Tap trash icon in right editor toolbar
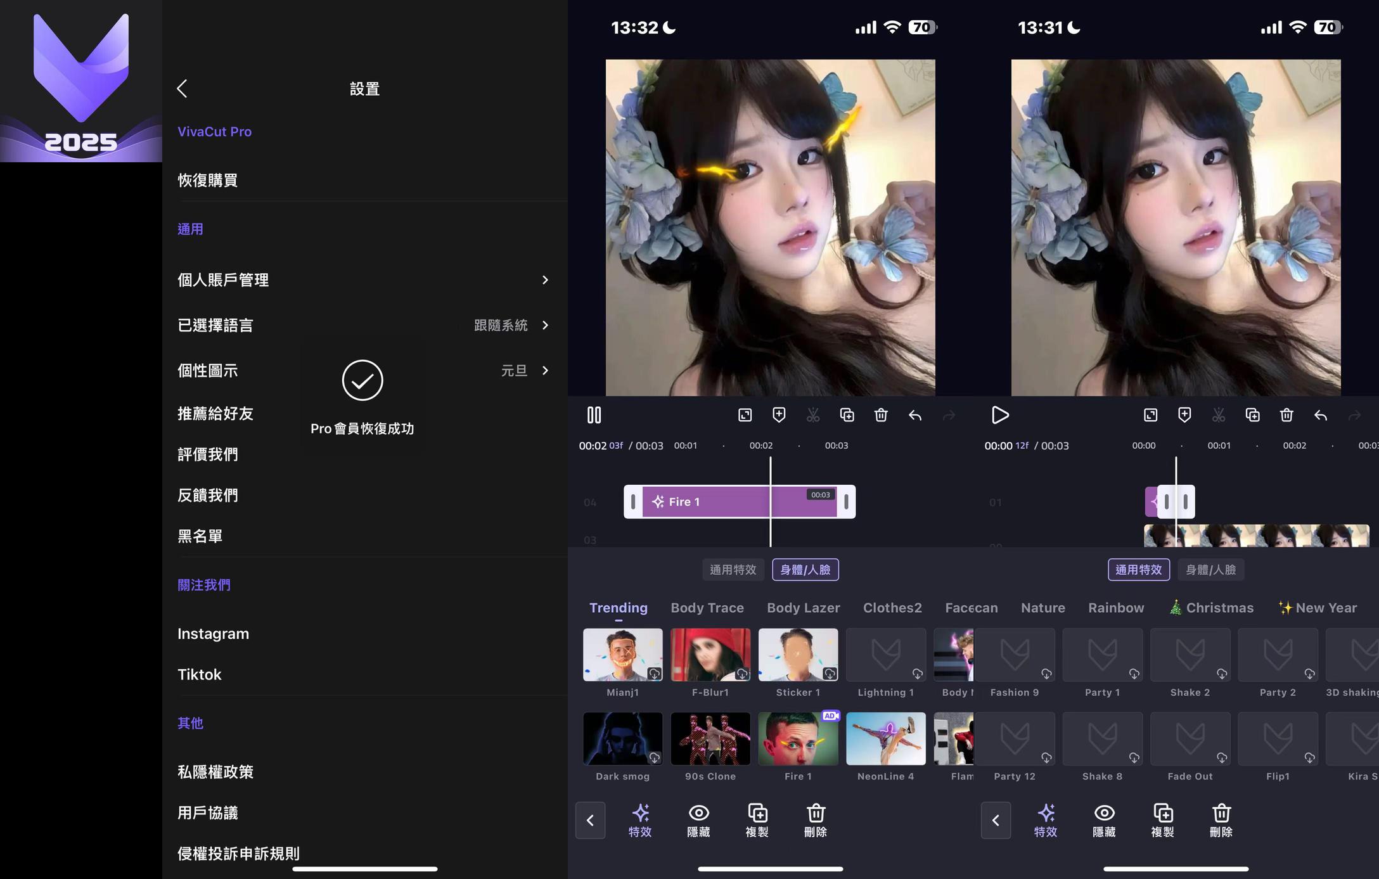 1286,415
